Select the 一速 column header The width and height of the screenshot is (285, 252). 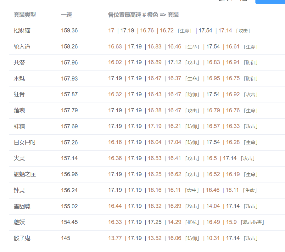(x=66, y=15)
